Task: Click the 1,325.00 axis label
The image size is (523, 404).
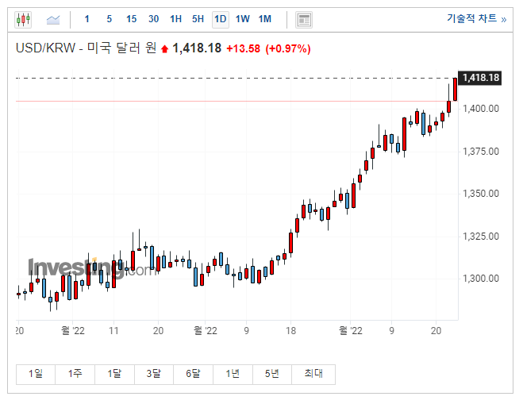Action: [481, 237]
